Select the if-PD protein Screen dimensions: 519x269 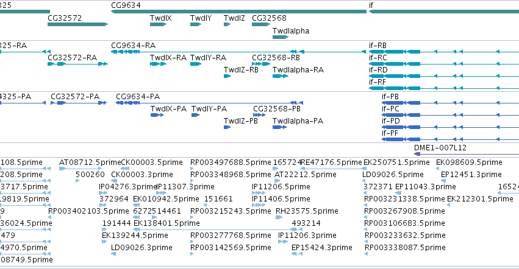(x=450, y=127)
